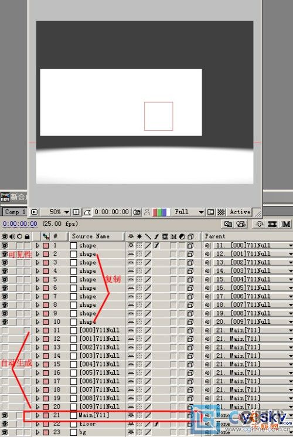293x437 pixels.
Task: Click the blue 0:00:00:00 timeline timecode
Action: coord(20,224)
